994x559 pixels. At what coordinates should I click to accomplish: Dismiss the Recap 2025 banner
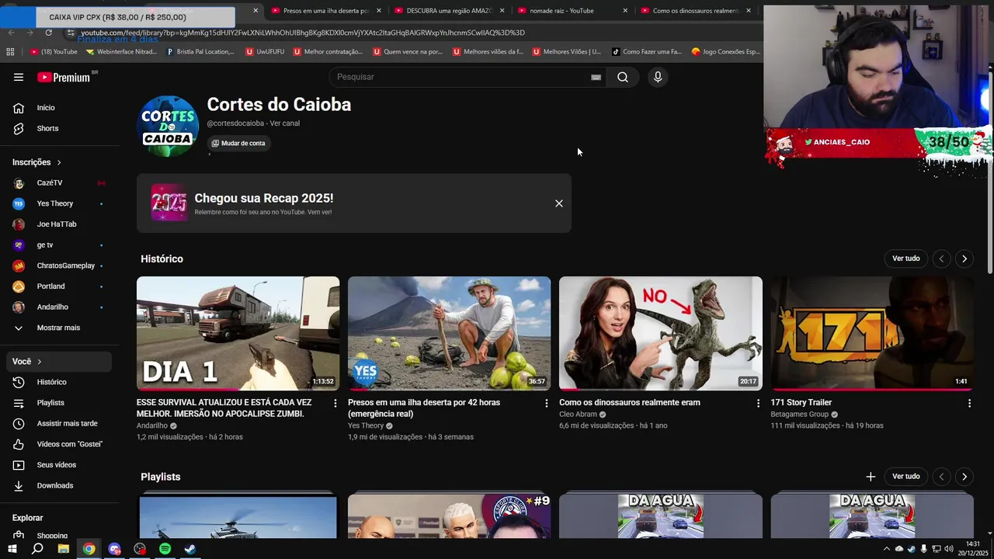tap(559, 203)
